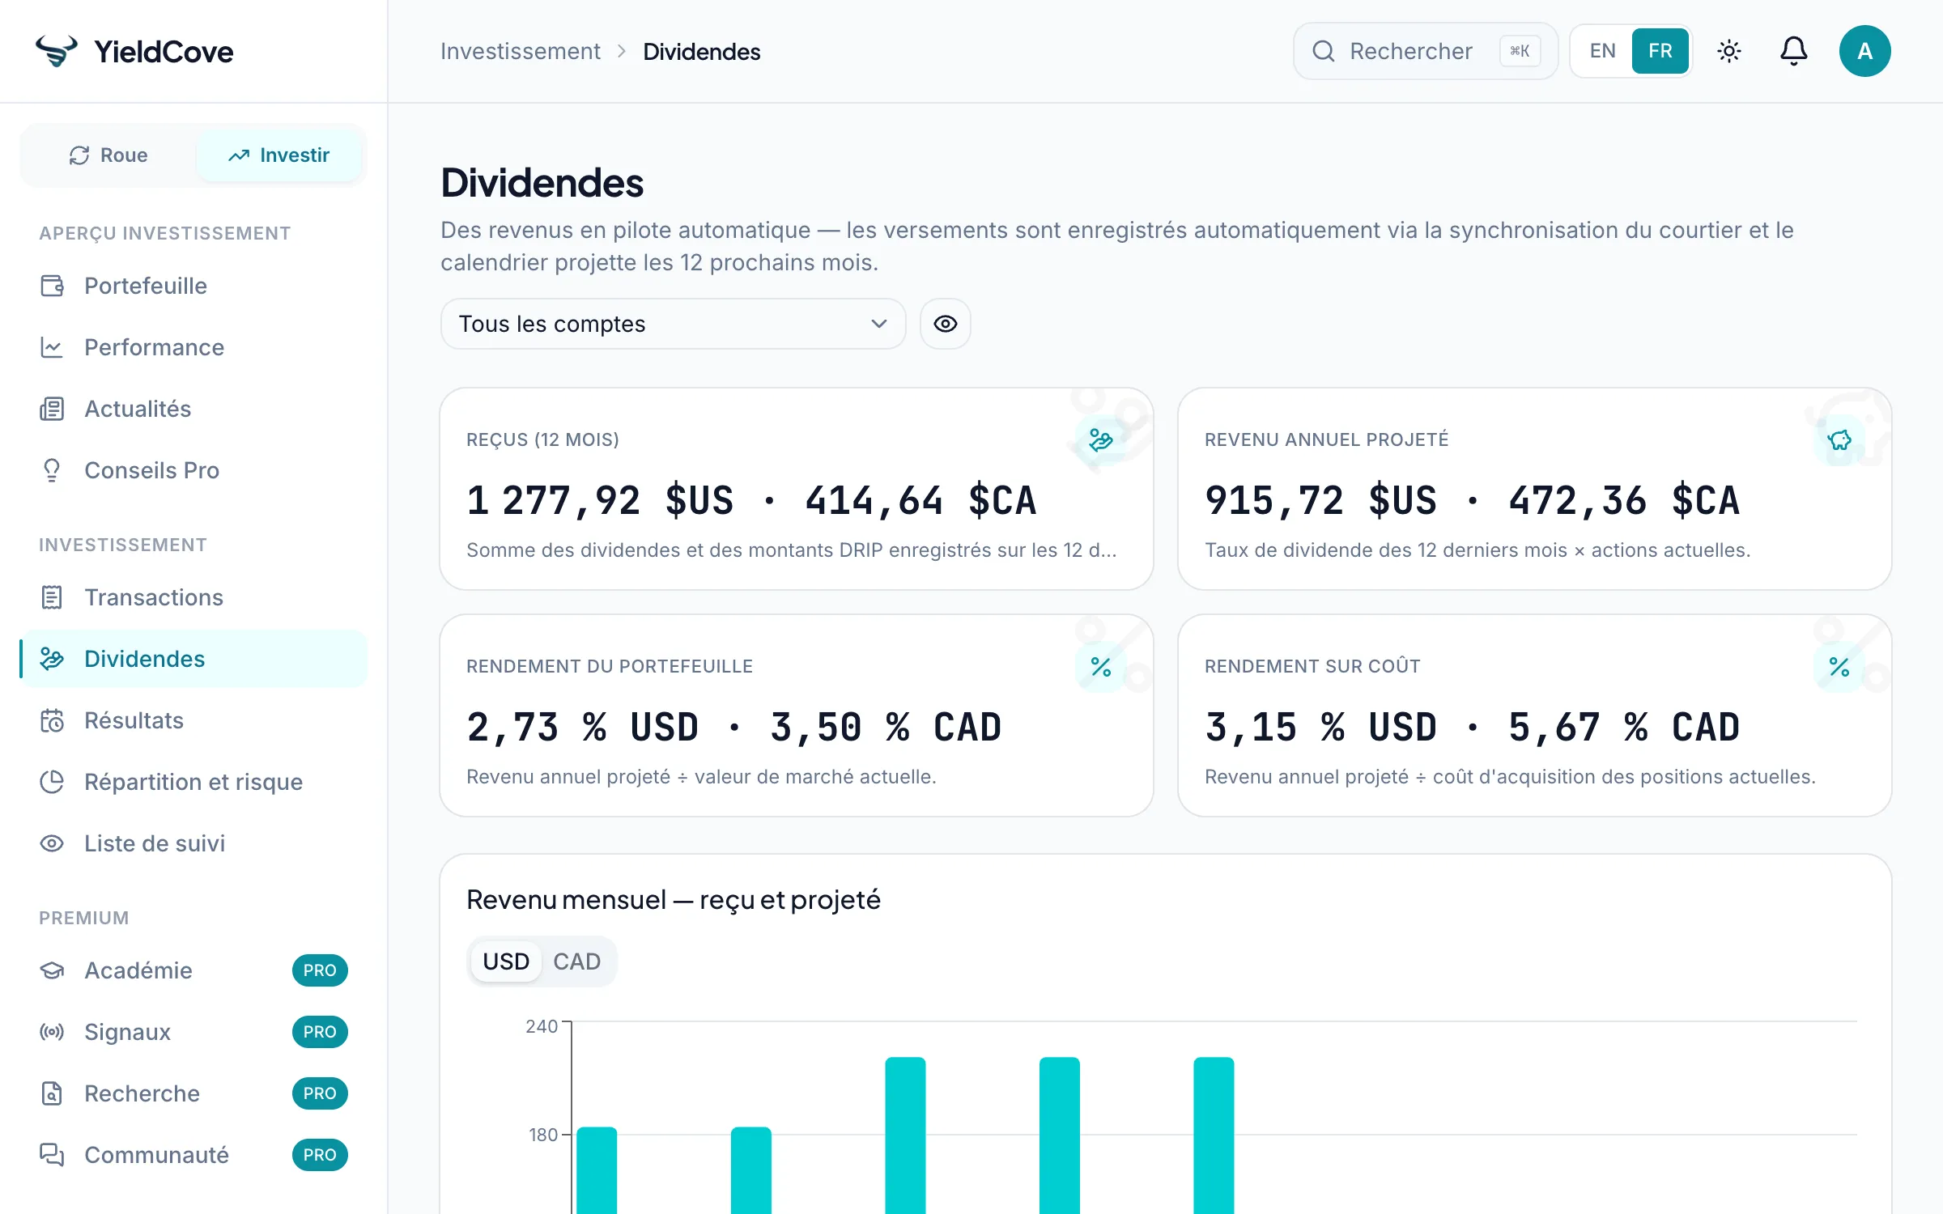Image resolution: width=1943 pixels, height=1214 pixels.
Task: Click piggy bank icon on Revenu annuel card
Action: tap(1839, 440)
